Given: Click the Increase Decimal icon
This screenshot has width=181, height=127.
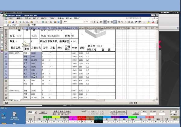Looking at the screenshot, I should [129, 22].
